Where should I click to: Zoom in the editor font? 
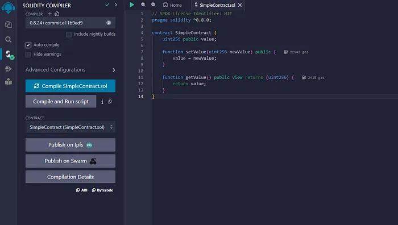154,5
